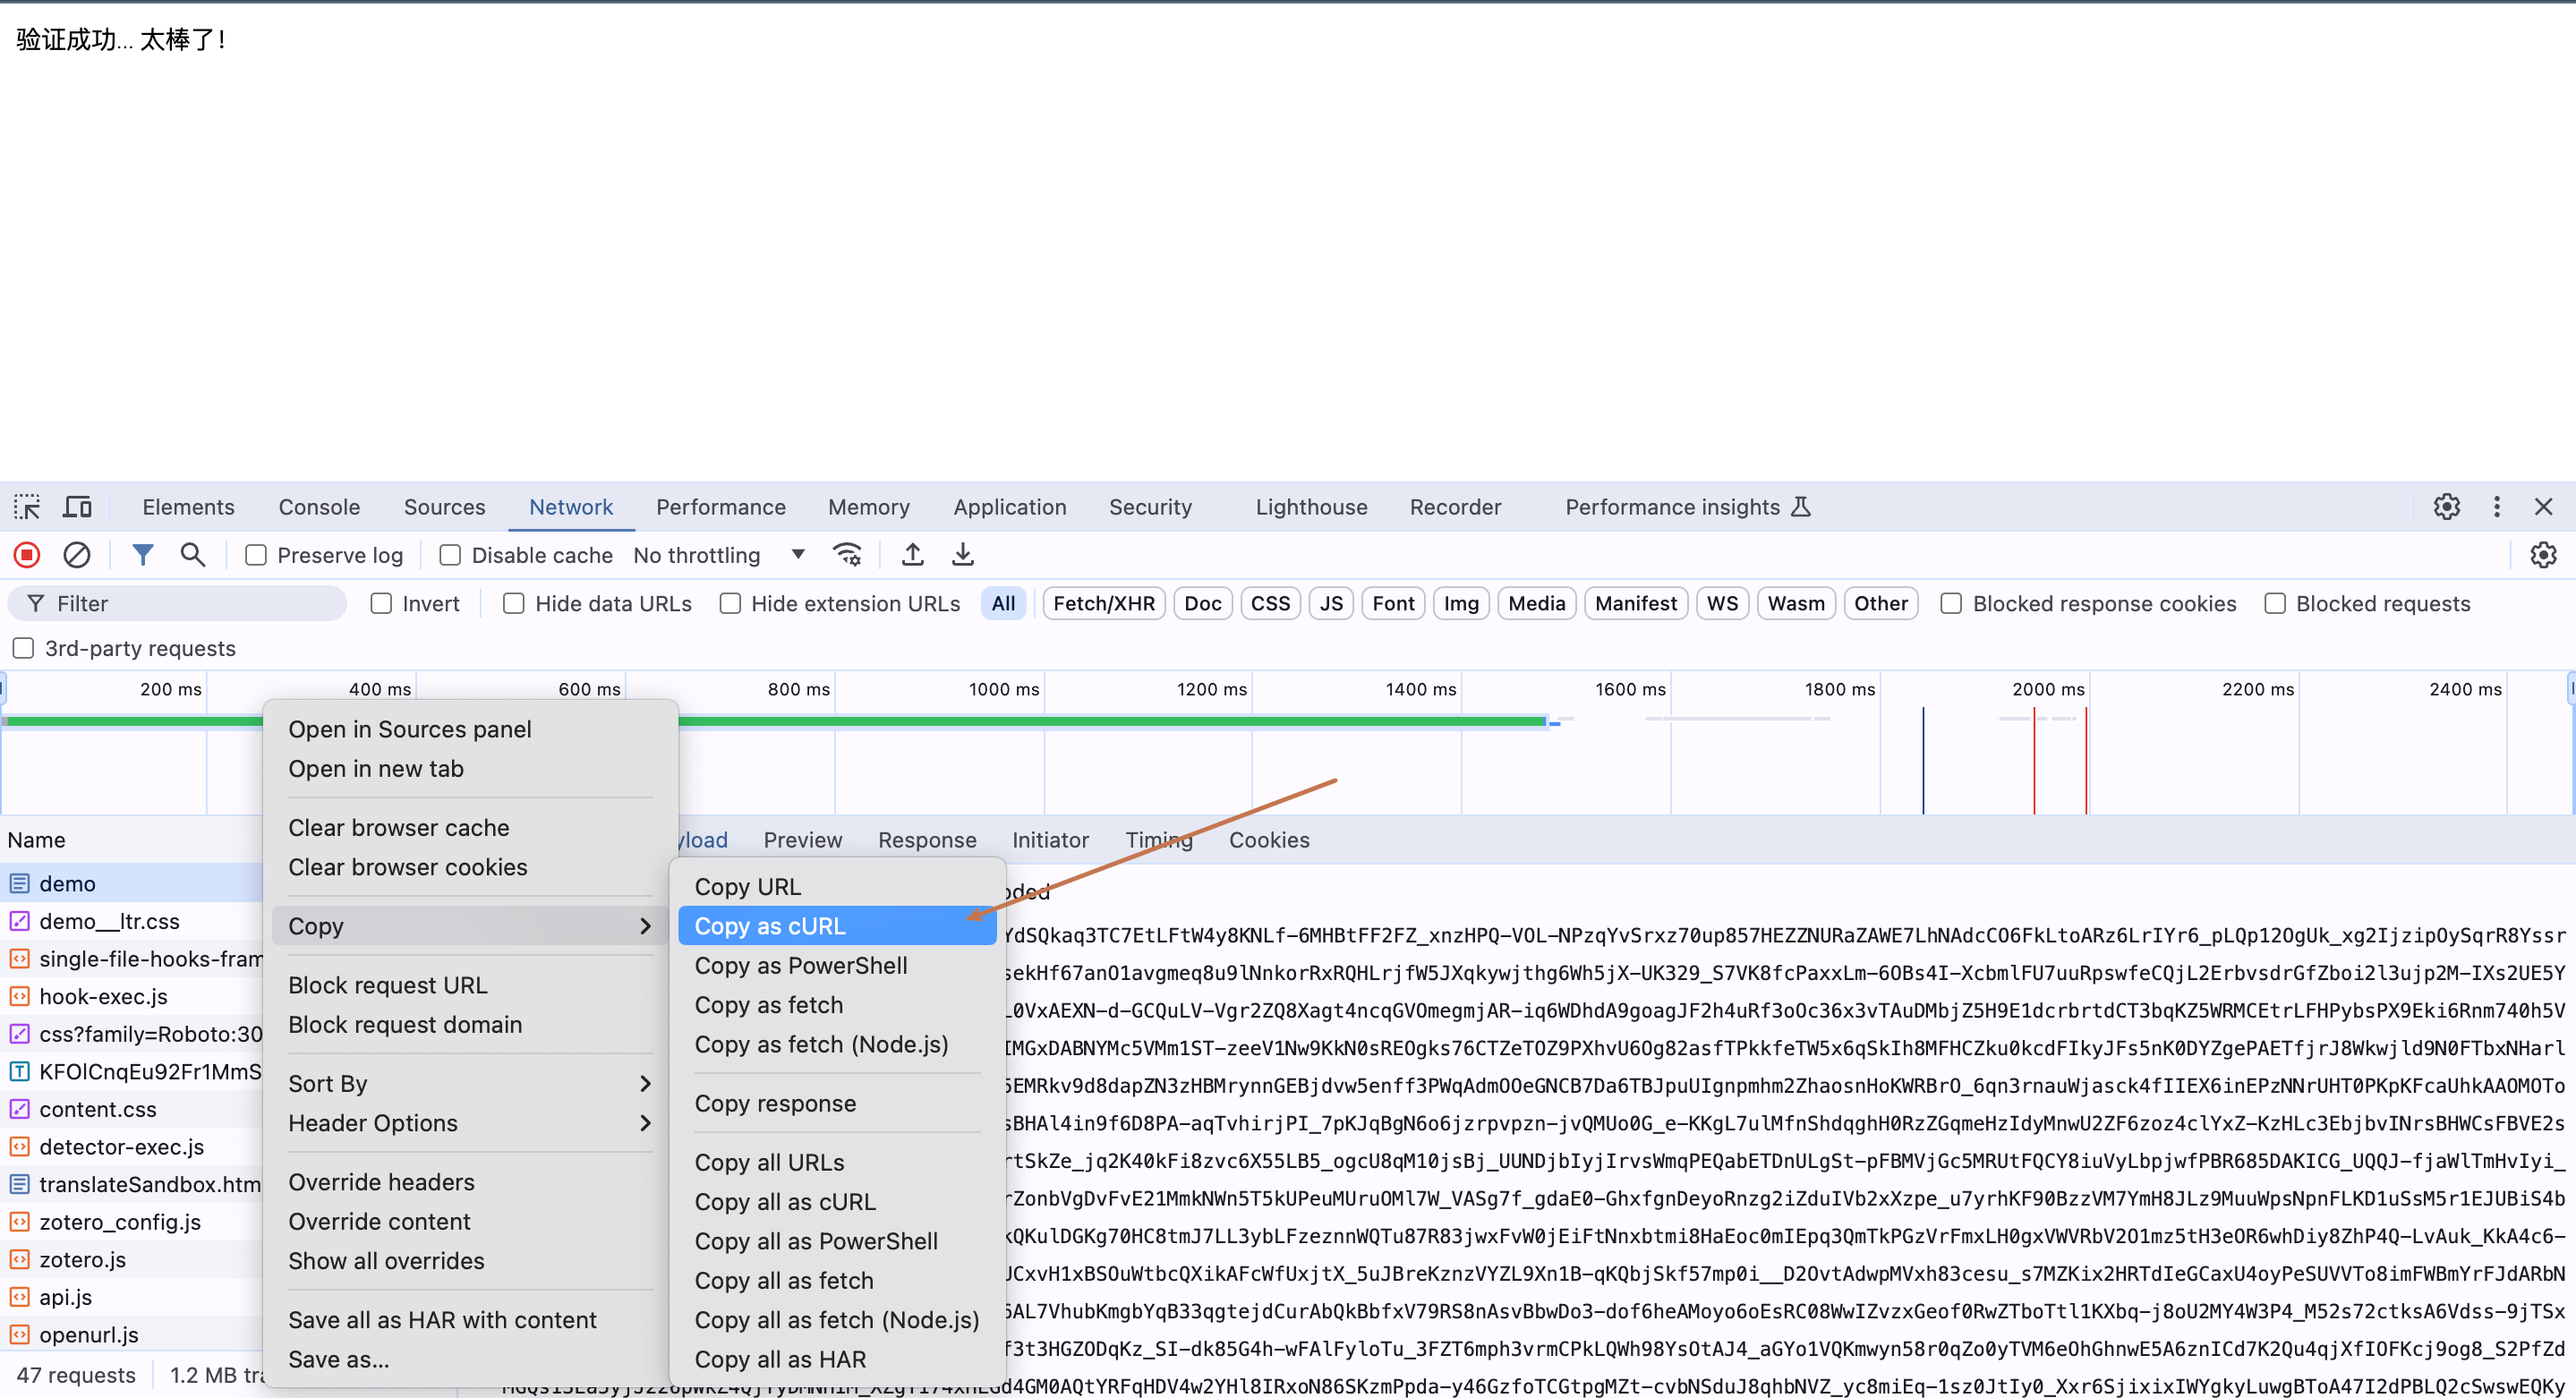Viewport: 2576px width, 1398px height.
Task: Click the stop recording network log icon
Action: 27,555
